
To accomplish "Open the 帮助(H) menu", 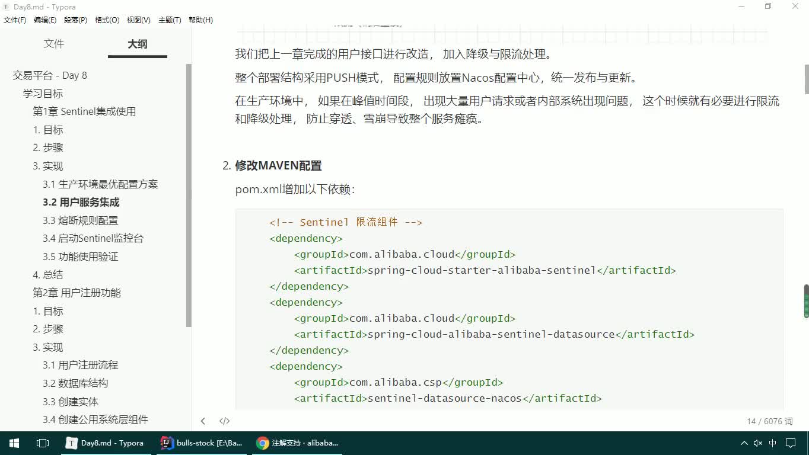I will 200,20.
